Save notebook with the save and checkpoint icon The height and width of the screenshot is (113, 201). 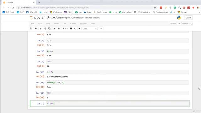tap(31, 29)
